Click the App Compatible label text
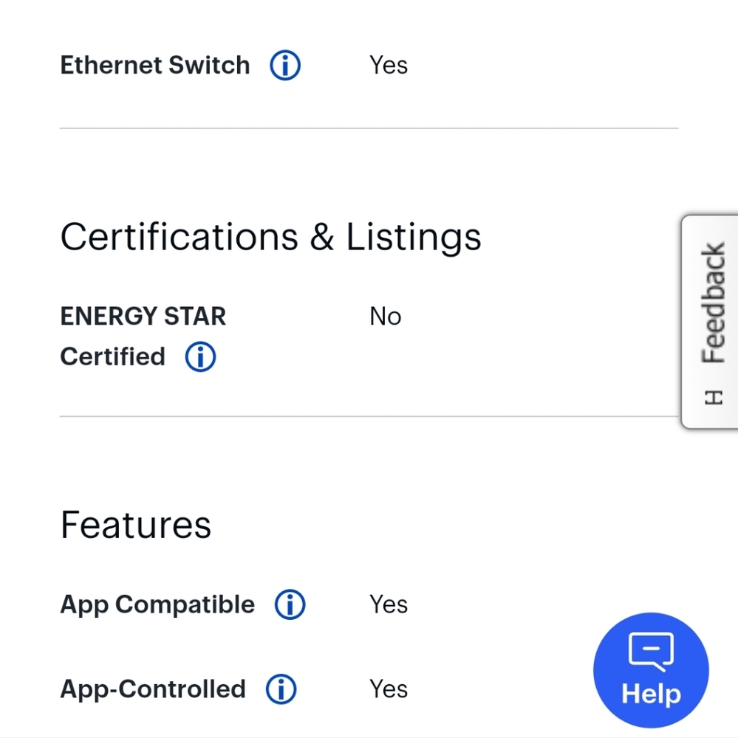The height and width of the screenshot is (738, 738). coord(157,604)
